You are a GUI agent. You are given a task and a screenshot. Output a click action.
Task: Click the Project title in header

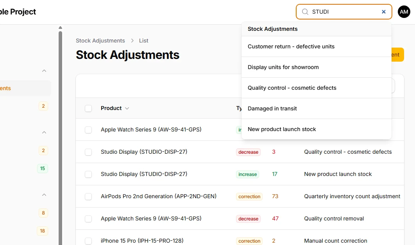click(x=18, y=12)
